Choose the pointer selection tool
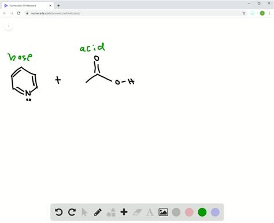Image resolution: width=274 pixels, height=223 pixels. (x=84, y=212)
